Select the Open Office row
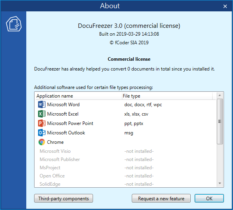 point(126,176)
